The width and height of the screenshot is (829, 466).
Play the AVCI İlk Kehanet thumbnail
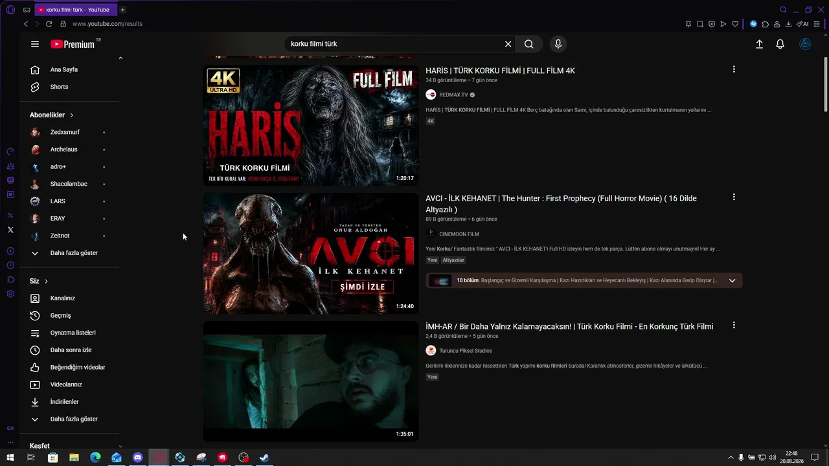click(311, 254)
